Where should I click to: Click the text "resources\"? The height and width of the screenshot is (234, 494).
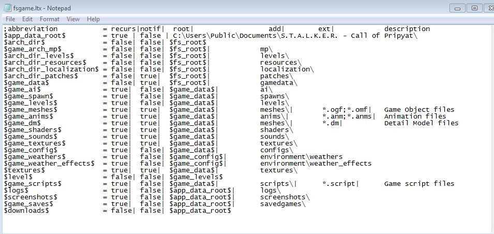coord(281,63)
